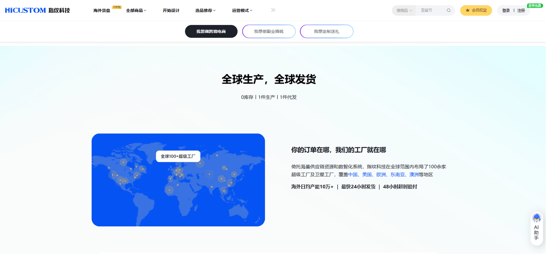
Task: Click the 注册 register link
Action: point(521,11)
